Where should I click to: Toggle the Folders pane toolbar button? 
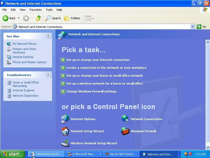tap(72, 18)
